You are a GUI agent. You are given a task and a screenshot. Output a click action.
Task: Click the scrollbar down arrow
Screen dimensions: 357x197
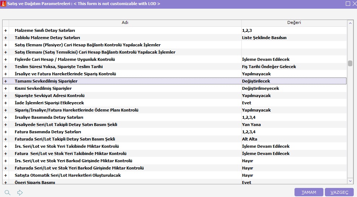point(350,181)
